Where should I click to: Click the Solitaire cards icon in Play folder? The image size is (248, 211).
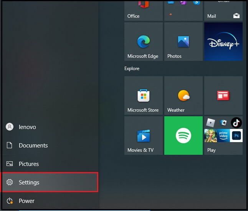(x=223, y=122)
